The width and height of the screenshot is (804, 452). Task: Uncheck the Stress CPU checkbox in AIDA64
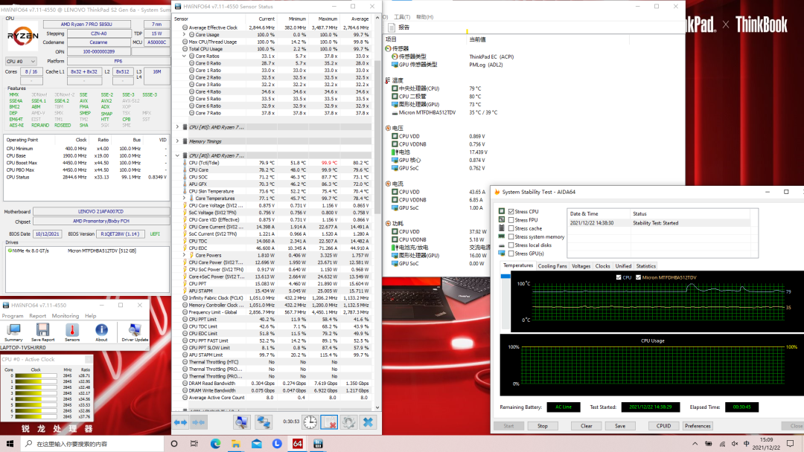[x=511, y=211]
